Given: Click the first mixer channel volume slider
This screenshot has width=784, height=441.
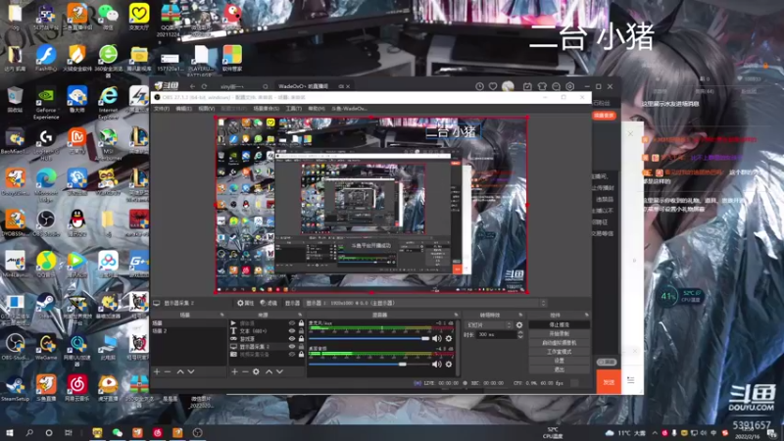Looking at the screenshot, I should 369,339.
